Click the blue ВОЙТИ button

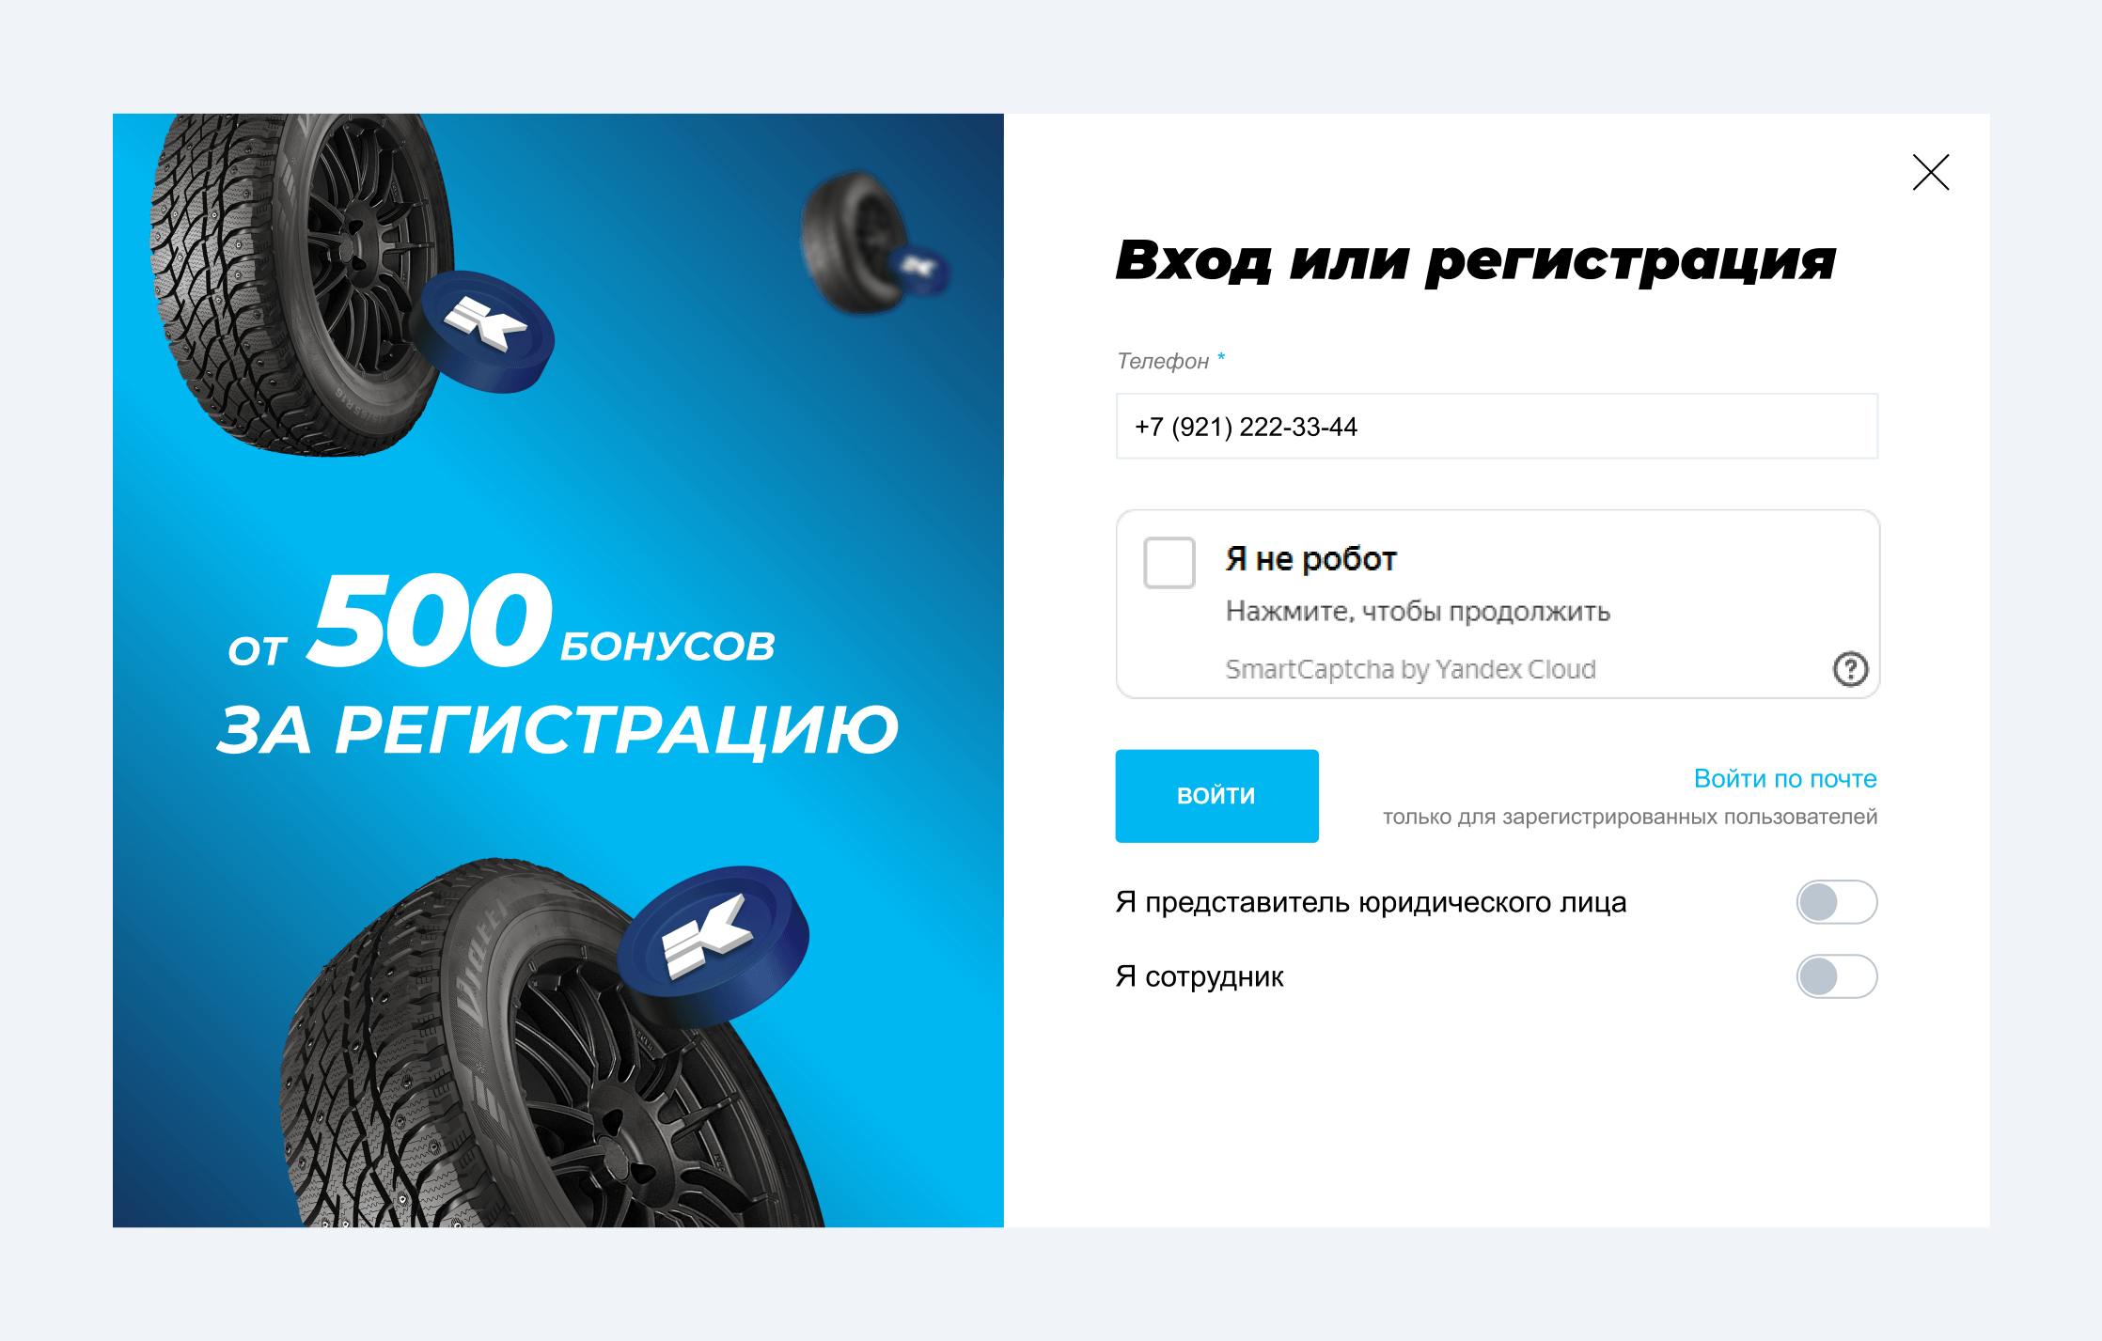point(1216,796)
